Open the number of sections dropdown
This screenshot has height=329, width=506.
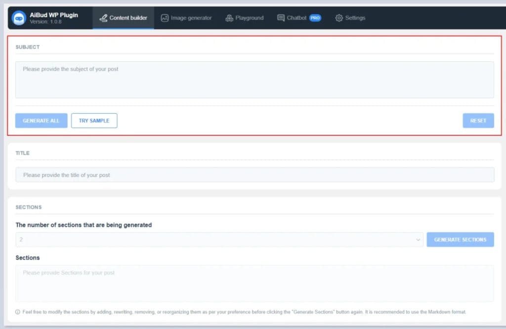[x=219, y=240]
